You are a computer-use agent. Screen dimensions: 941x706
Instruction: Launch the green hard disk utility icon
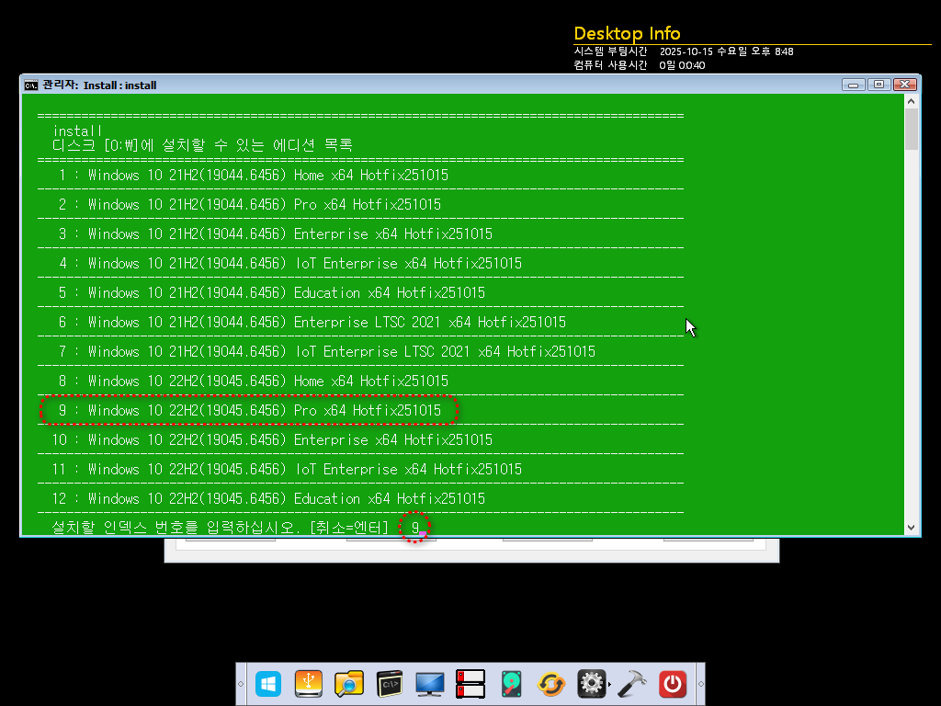[x=511, y=684]
